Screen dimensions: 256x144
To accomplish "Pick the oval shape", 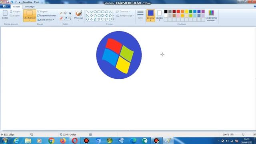I will pos(95,12).
